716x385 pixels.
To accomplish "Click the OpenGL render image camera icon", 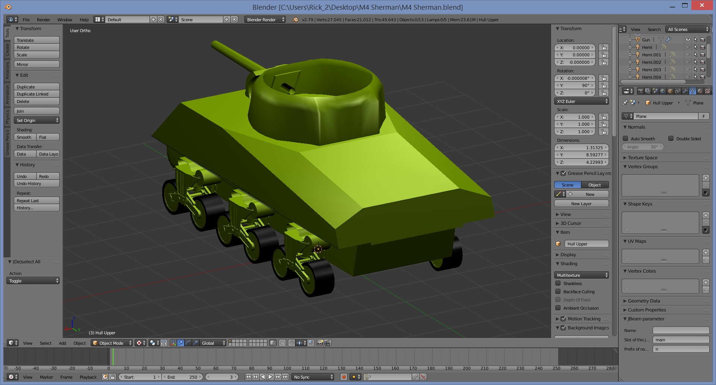I will click(320, 343).
